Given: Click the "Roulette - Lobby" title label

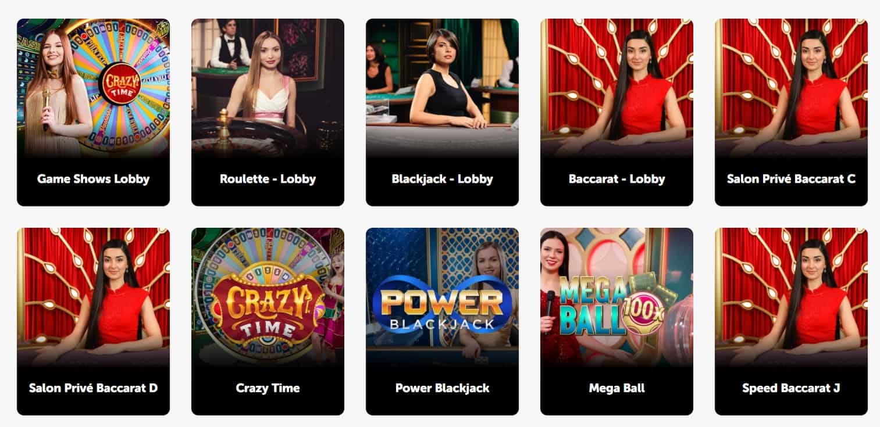Looking at the screenshot, I should (268, 179).
